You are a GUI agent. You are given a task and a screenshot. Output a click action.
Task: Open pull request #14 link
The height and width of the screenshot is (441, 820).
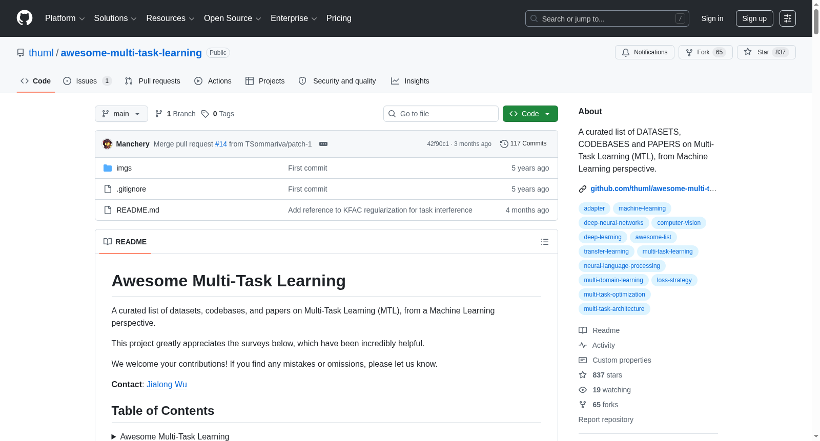click(221, 144)
